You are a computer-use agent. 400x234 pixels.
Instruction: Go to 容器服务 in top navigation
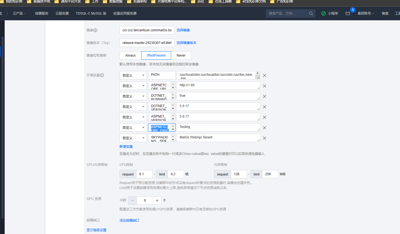coord(42,13)
